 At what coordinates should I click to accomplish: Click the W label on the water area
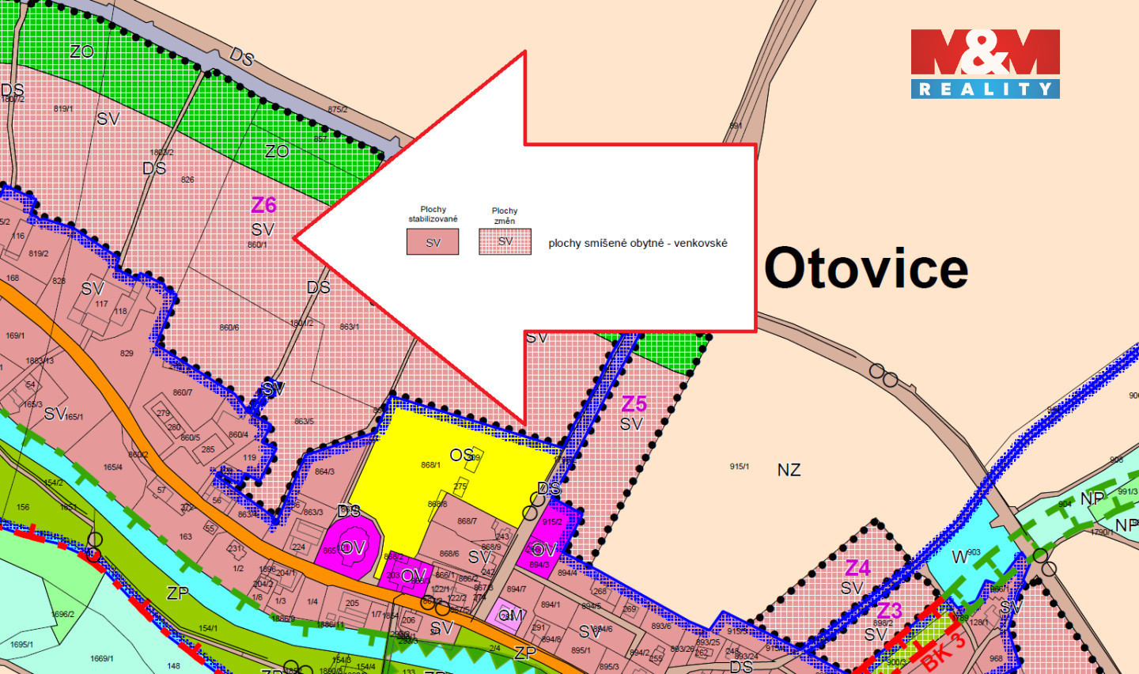(959, 558)
